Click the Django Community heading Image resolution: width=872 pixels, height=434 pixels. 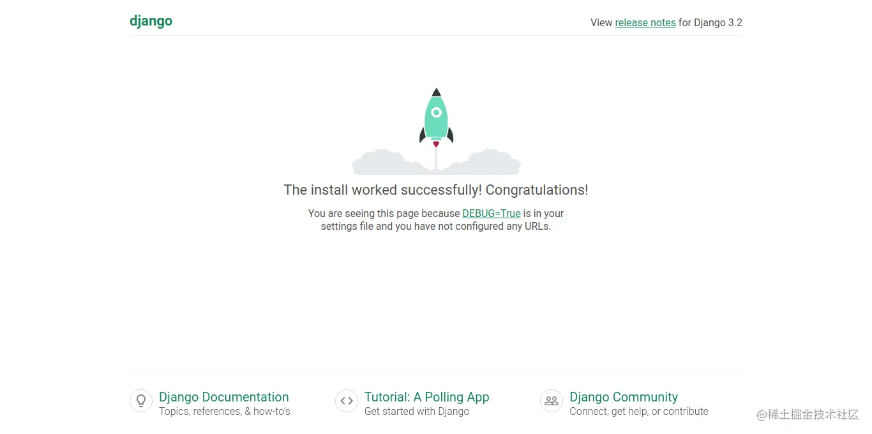click(624, 397)
